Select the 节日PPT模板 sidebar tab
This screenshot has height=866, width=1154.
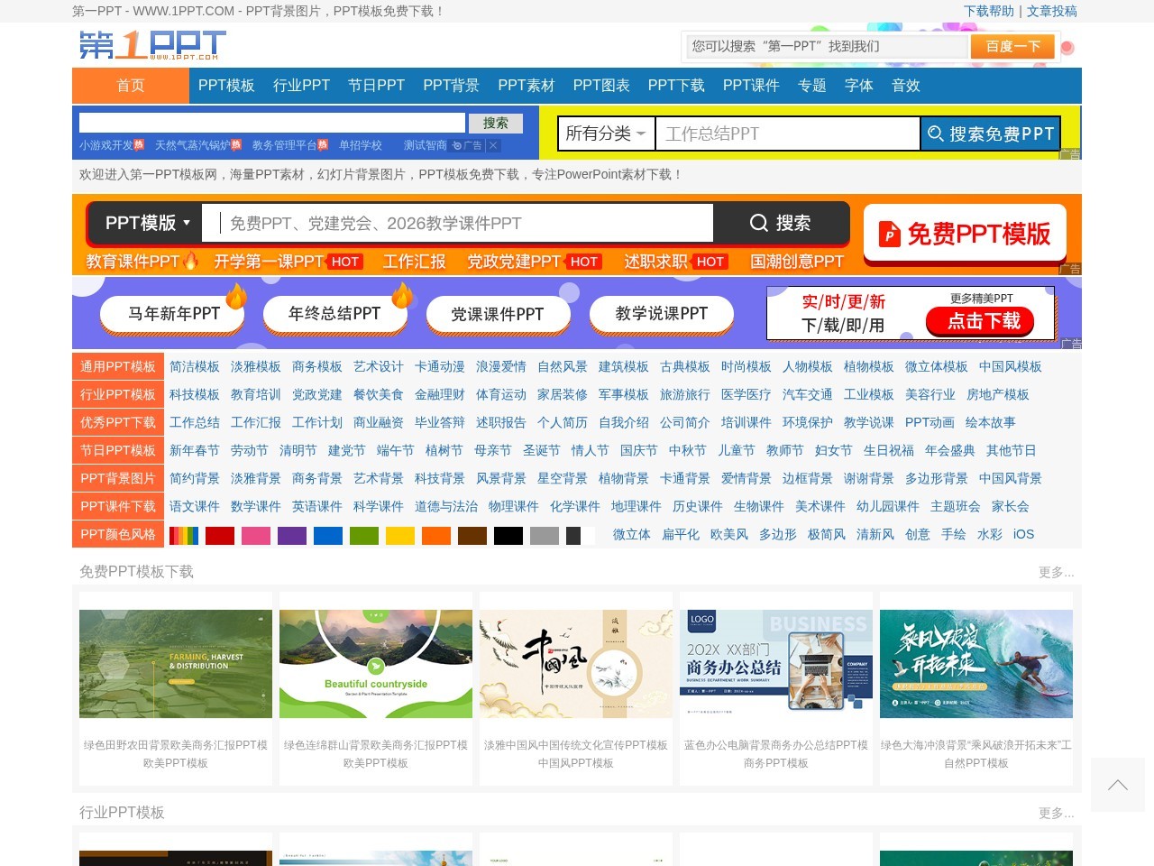pyautogui.click(x=117, y=450)
